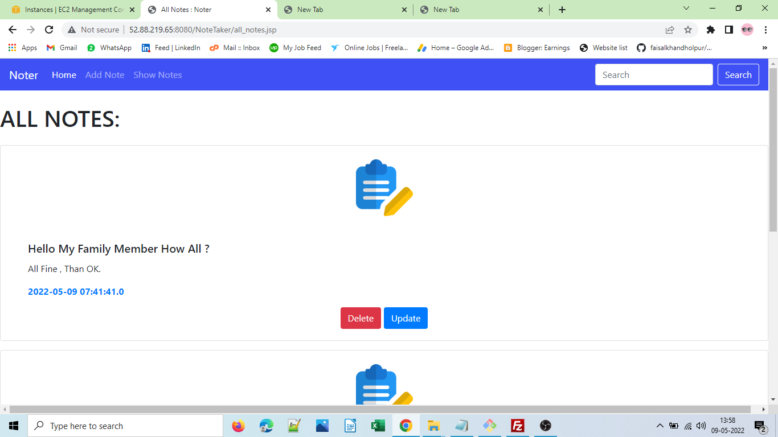Open the Chrome three-dot menu
Screen dimensions: 778x437
pos(765,30)
